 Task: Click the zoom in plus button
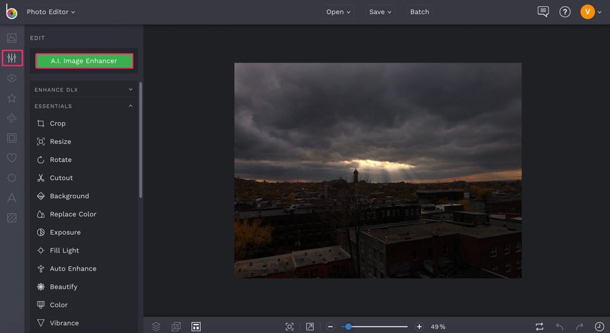[x=419, y=327]
